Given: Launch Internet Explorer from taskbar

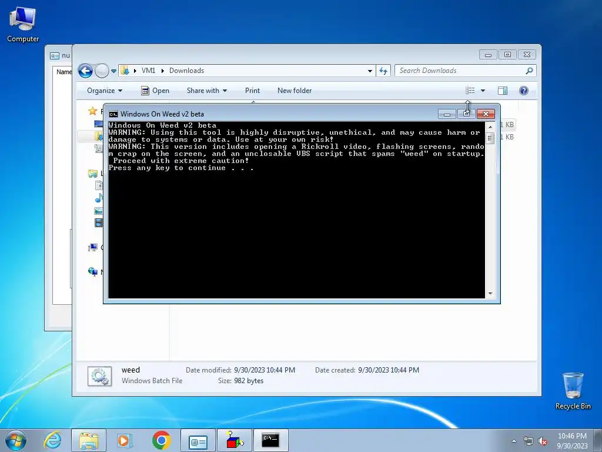Looking at the screenshot, I should [x=52, y=440].
